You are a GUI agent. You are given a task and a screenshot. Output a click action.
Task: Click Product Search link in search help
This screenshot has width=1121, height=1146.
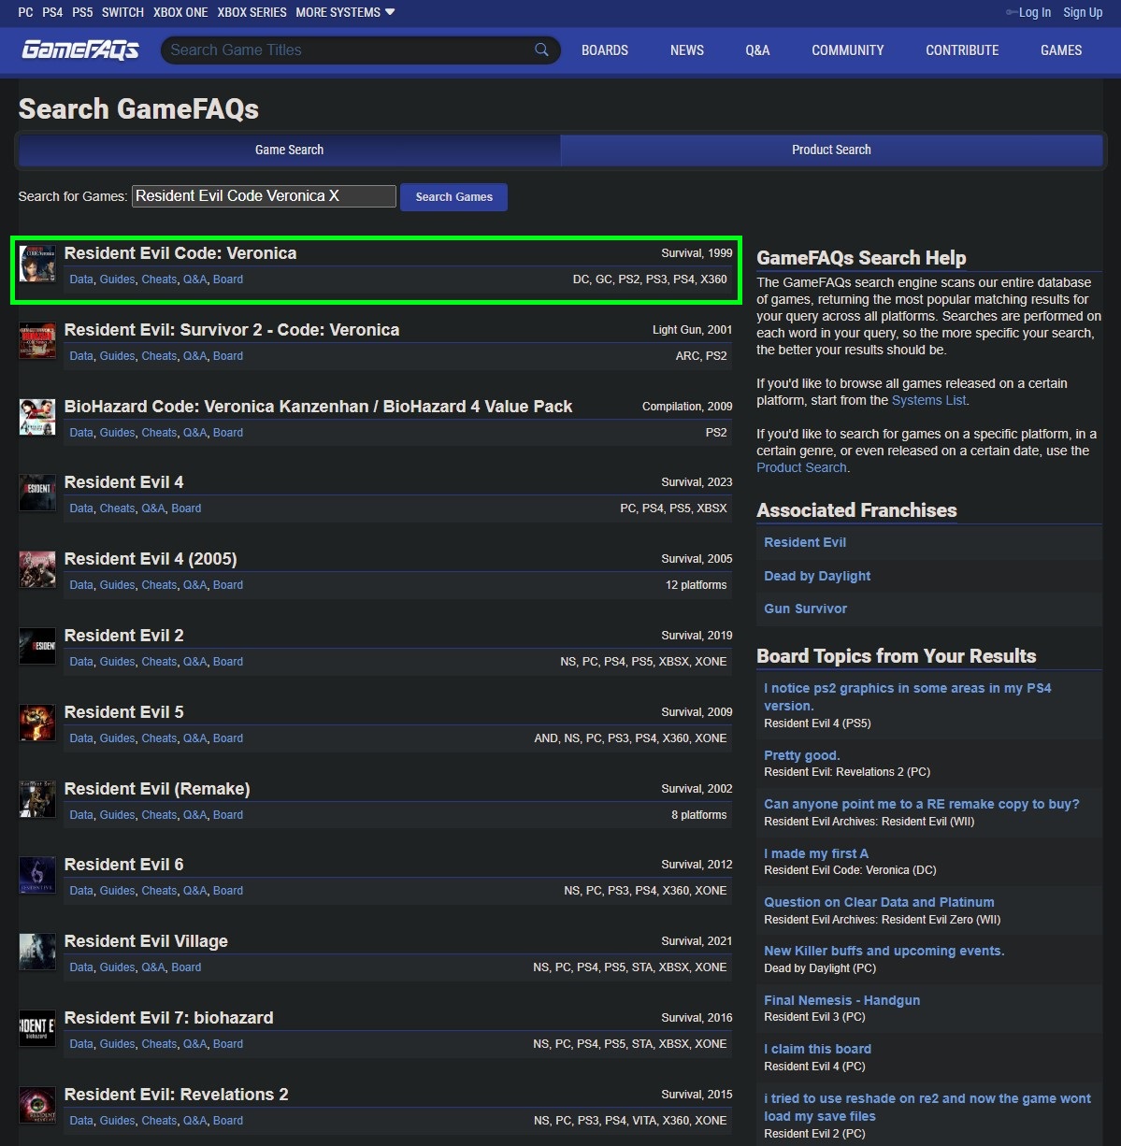(x=801, y=467)
